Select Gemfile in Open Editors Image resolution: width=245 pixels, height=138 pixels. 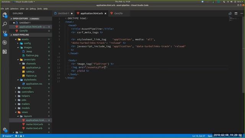click(x=23, y=31)
